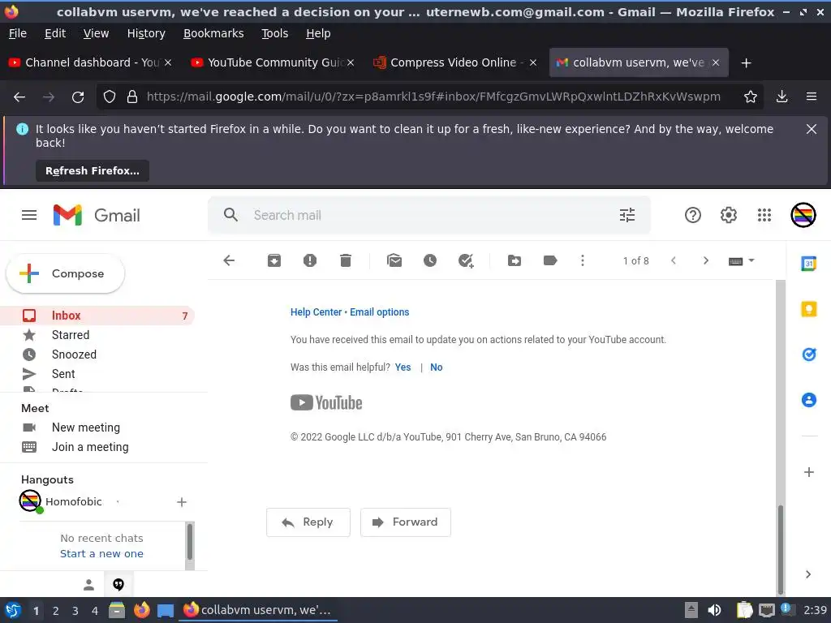Viewport: 831px width, 623px height.
Task: Open the Help Center link
Action: 316,312
